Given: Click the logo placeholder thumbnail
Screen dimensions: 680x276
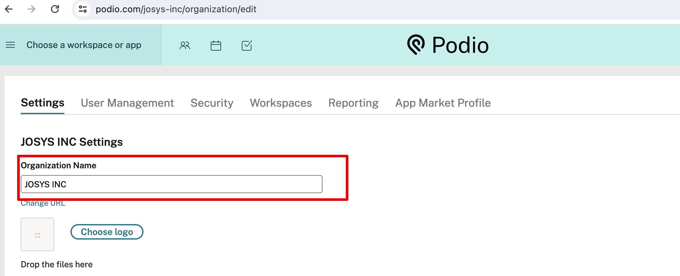Looking at the screenshot, I should pos(37,234).
